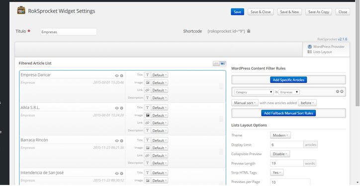Switch article list to compact view
Screen dimensions: 360x186
tap(216, 64)
